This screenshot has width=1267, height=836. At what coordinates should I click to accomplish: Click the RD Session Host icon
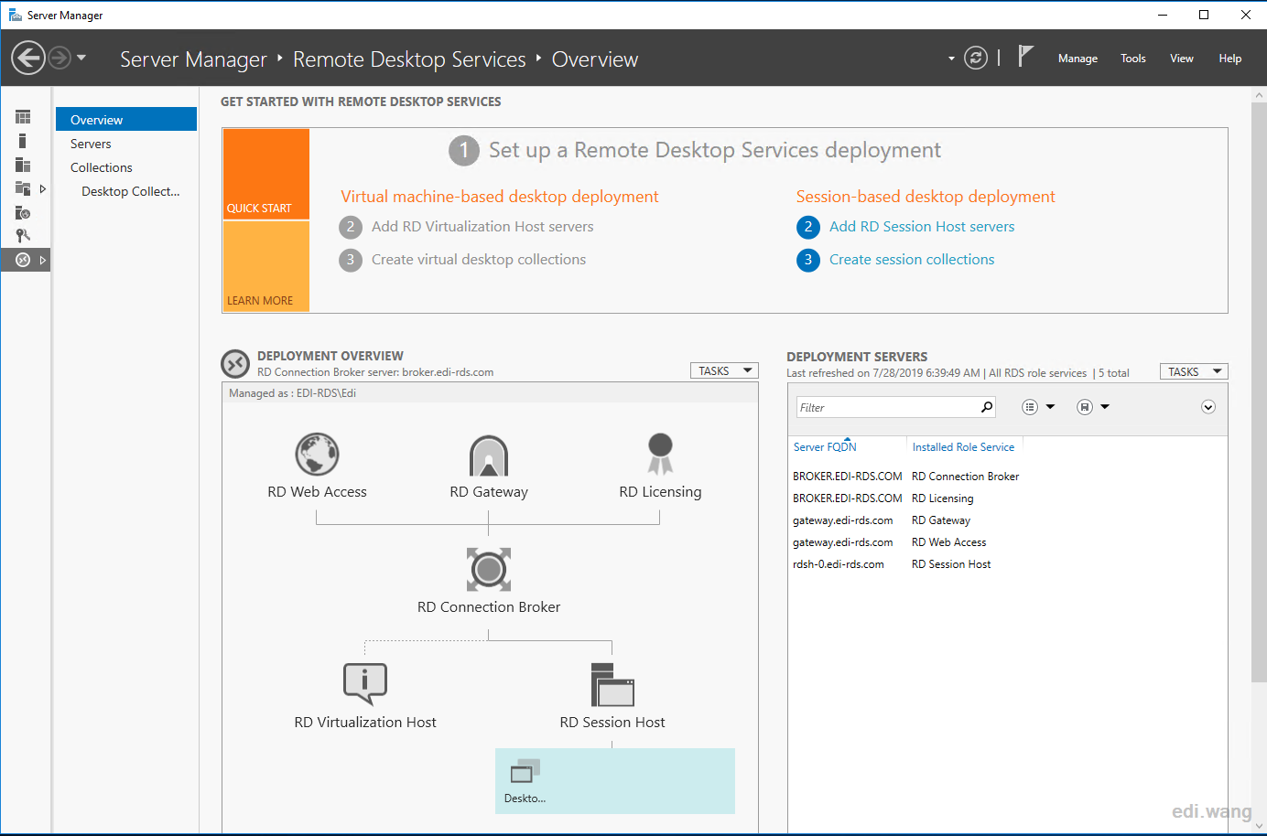pos(612,685)
